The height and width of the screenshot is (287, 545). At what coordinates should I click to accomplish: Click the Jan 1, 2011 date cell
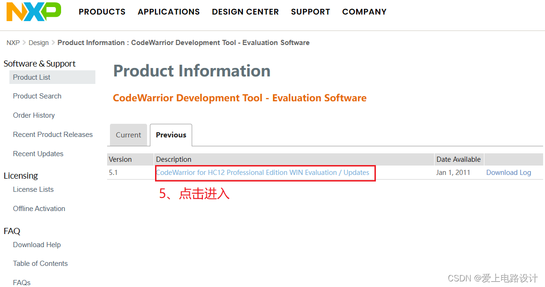pyautogui.click(x=453, y=173)
